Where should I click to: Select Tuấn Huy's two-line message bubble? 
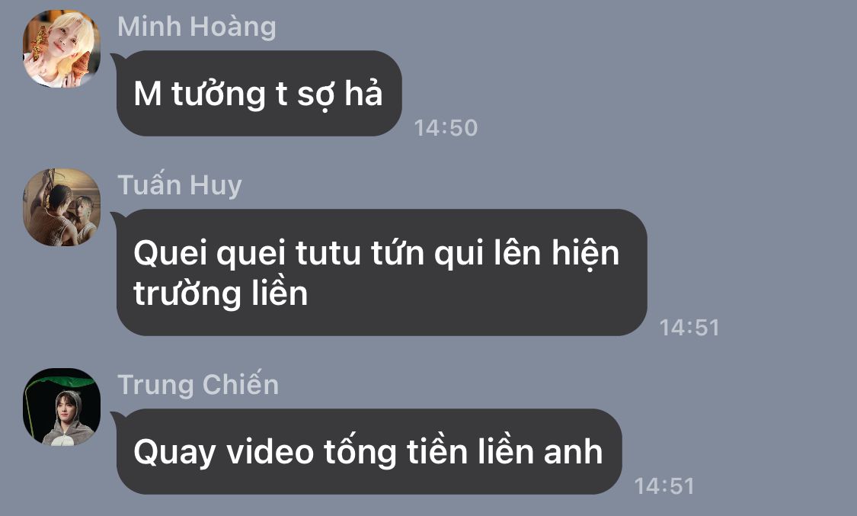pos(382,272)
